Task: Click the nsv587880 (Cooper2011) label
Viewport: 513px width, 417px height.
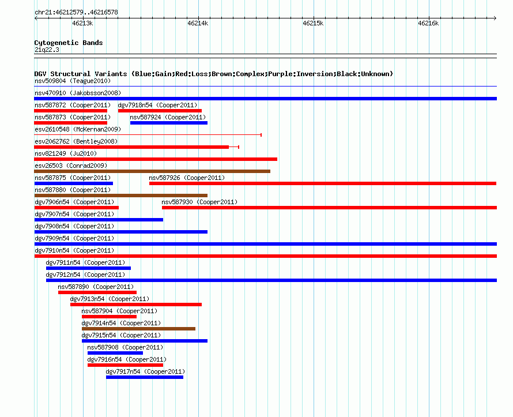Action: pyautogui.click(x=73, y=190)
